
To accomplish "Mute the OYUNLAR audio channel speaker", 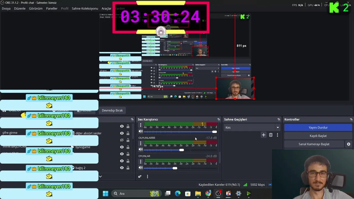I will (x=140, y=168).
